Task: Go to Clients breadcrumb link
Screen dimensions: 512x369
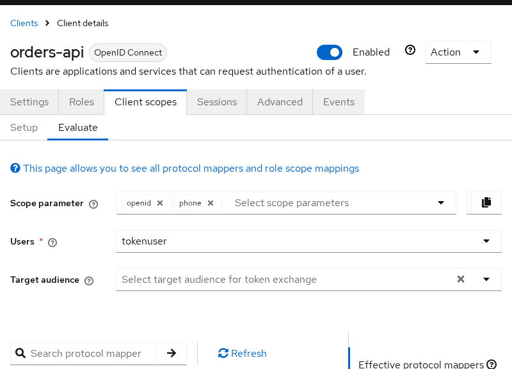Action: pyautogui.click(x=24, y=23)
